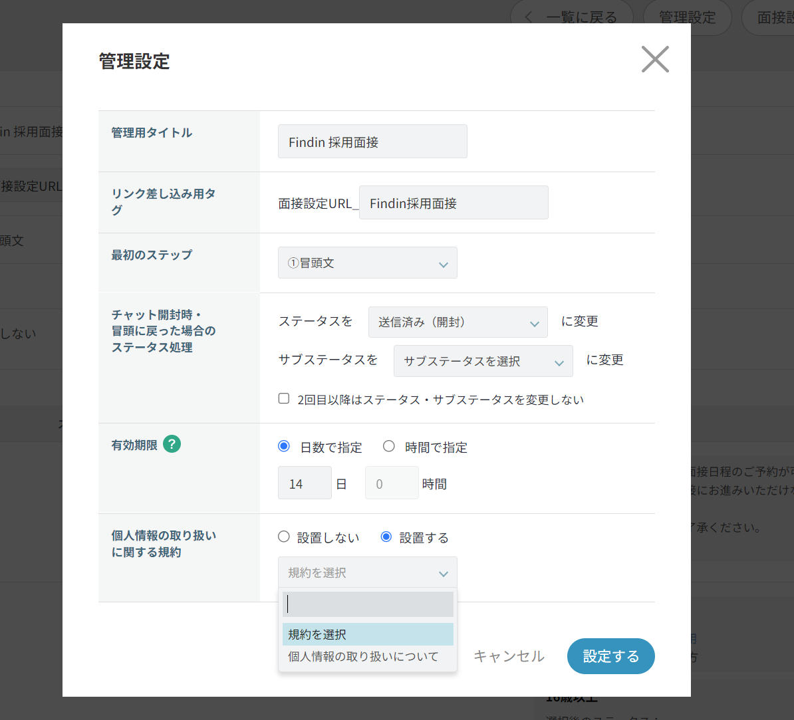Screen dimensions: 794x720
Task: Click the キャンセル button
Action: point(509,656)
